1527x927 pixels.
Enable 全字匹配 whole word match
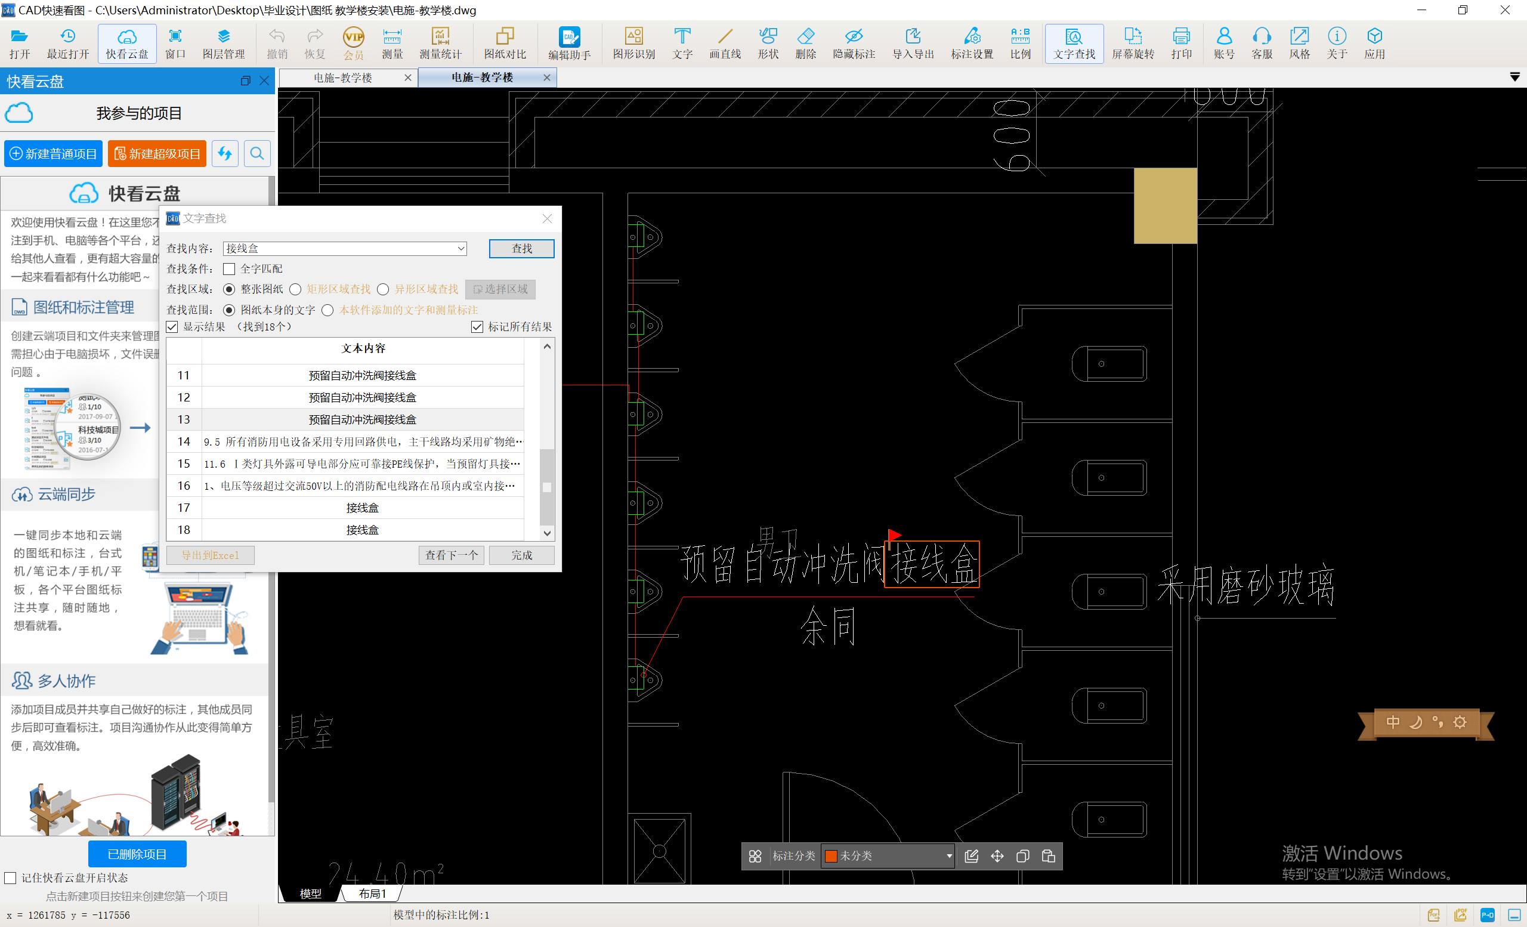pos(229,269)
